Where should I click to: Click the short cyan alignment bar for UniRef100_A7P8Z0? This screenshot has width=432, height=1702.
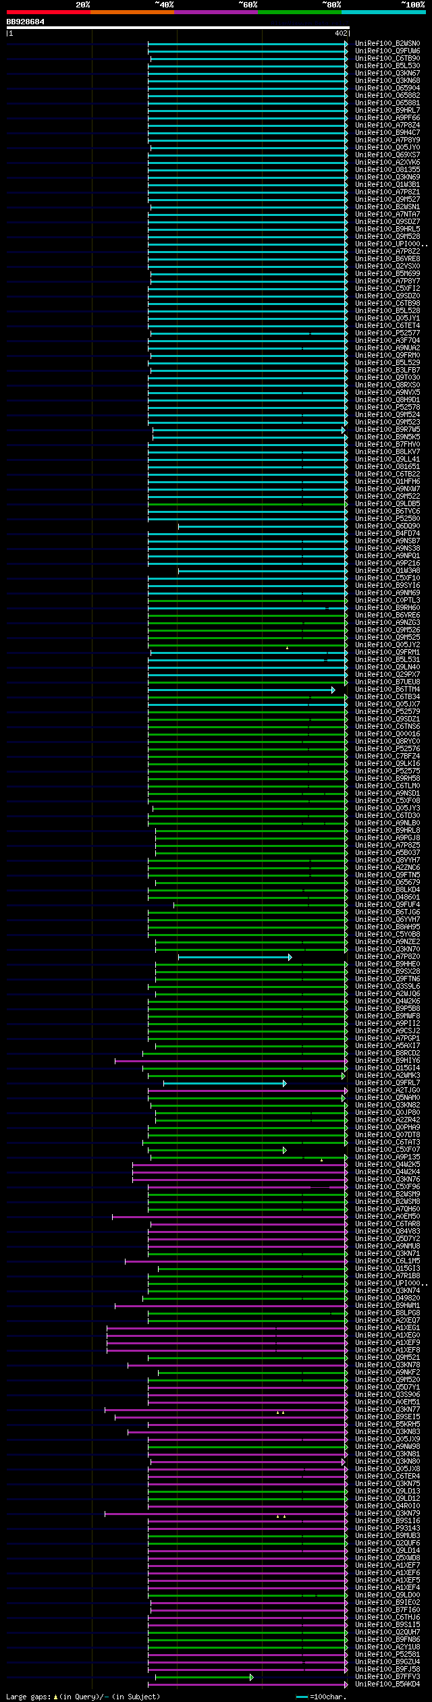tap(235, 958)
